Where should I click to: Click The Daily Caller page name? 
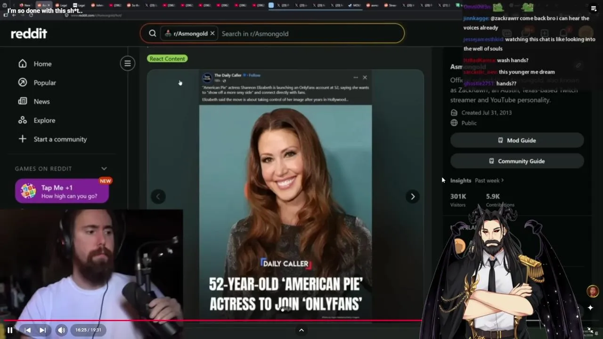[x=228, y=75]
